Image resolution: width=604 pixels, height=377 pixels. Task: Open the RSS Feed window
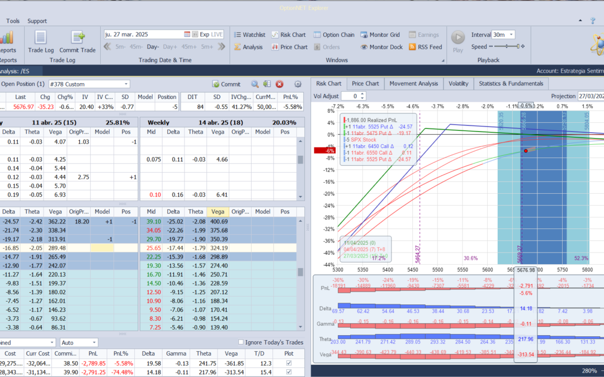(425, 47)
